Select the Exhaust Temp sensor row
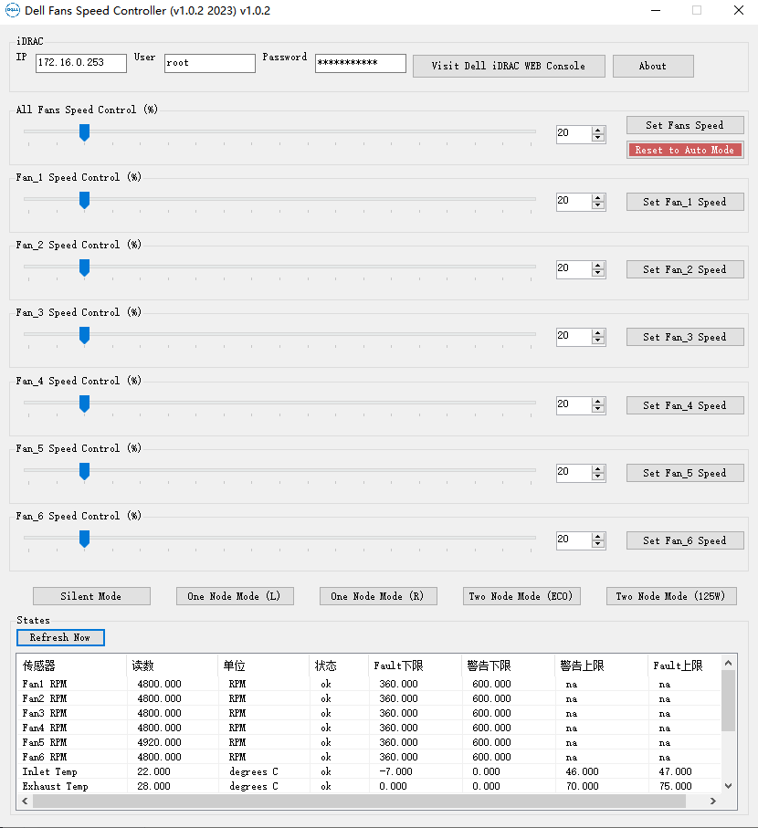Image resolution: width=758 pixels, height=828 pixels. pyautogui.click(x=369, y=786)
